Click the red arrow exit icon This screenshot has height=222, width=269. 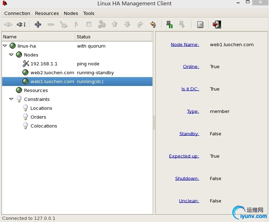[217, 25]
